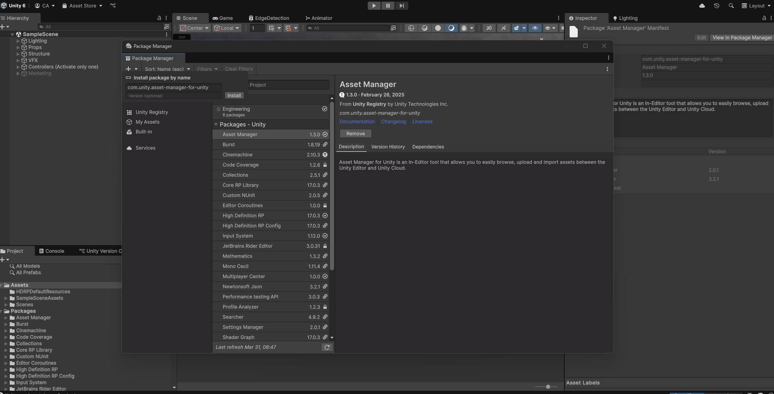This screenshot has height=394, width=774.
Task: Click Install button for package name
Action: point(234,95)
